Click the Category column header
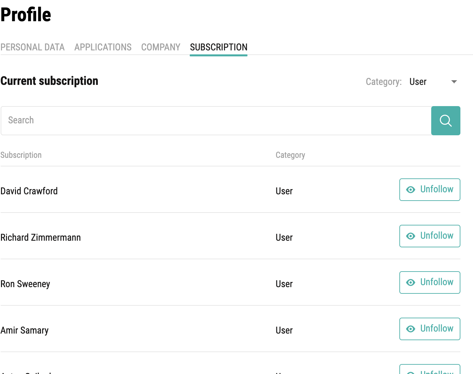The width and height of the screenshot is (473, 374). [290, 155]
